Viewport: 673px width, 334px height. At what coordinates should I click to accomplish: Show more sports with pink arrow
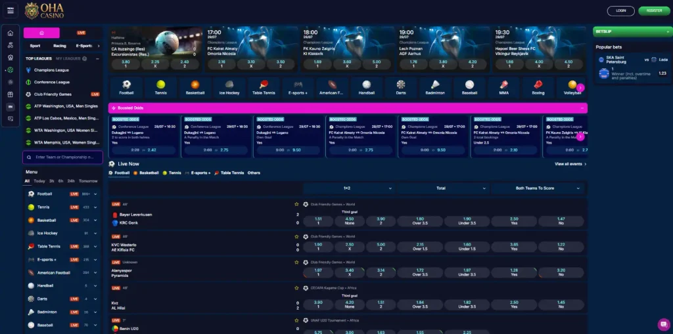580,87
